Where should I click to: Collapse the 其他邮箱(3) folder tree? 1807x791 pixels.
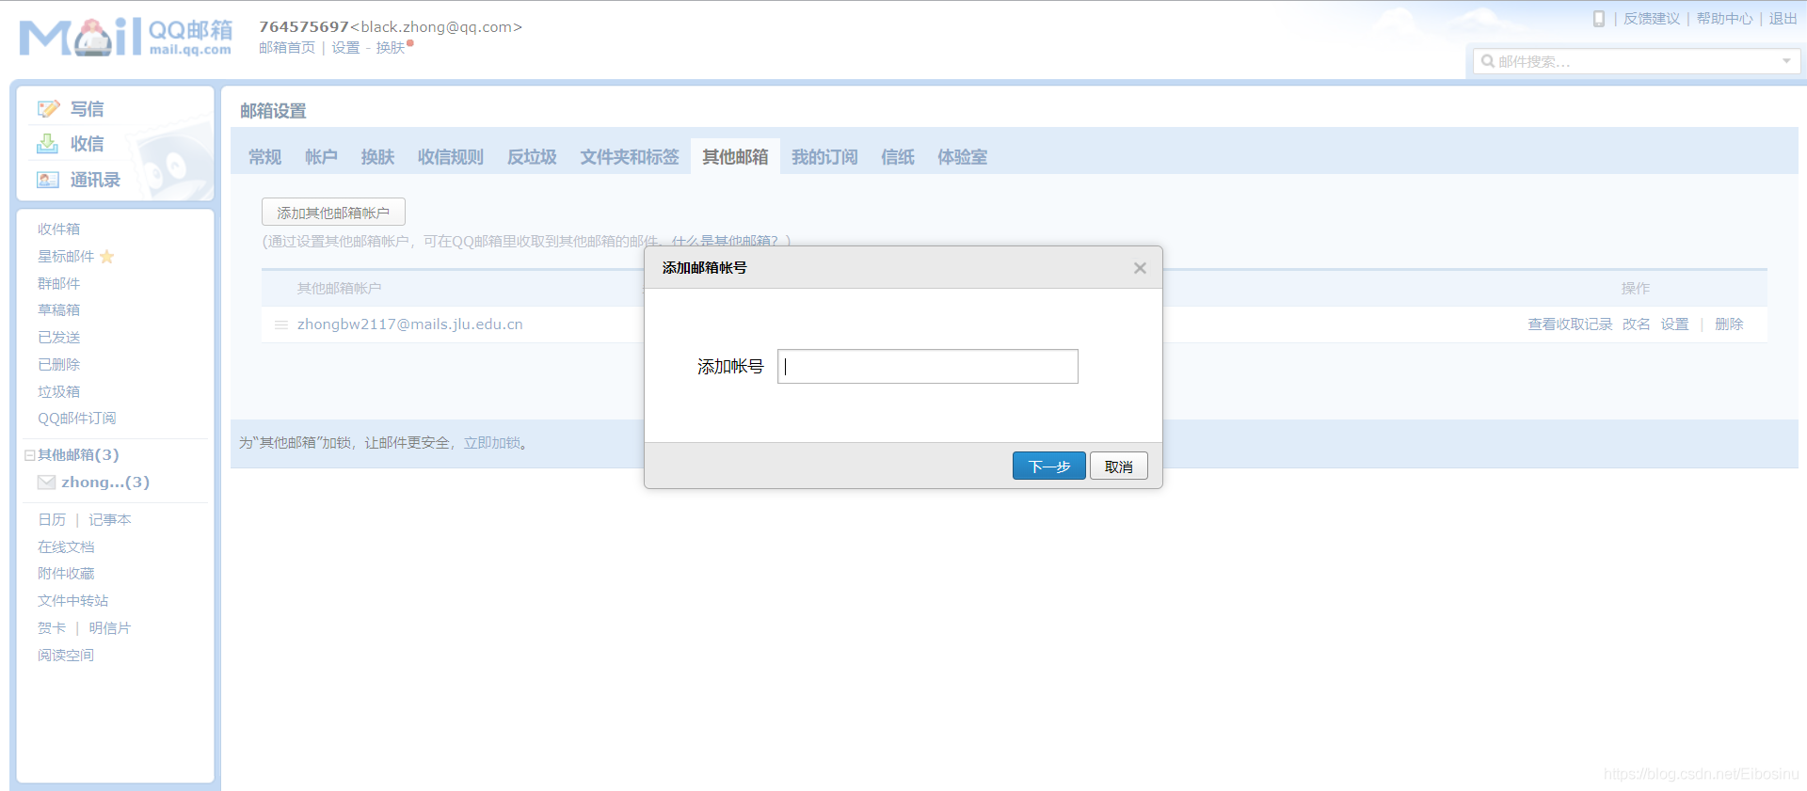pos(29,455)
